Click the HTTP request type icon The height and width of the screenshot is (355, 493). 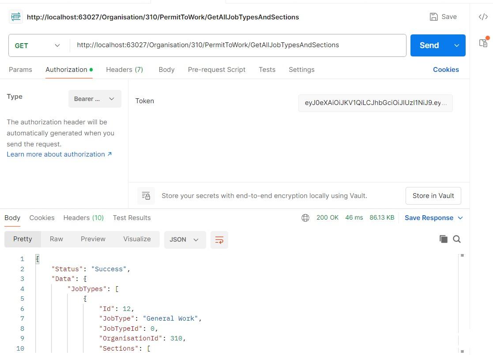coord(16,17)
